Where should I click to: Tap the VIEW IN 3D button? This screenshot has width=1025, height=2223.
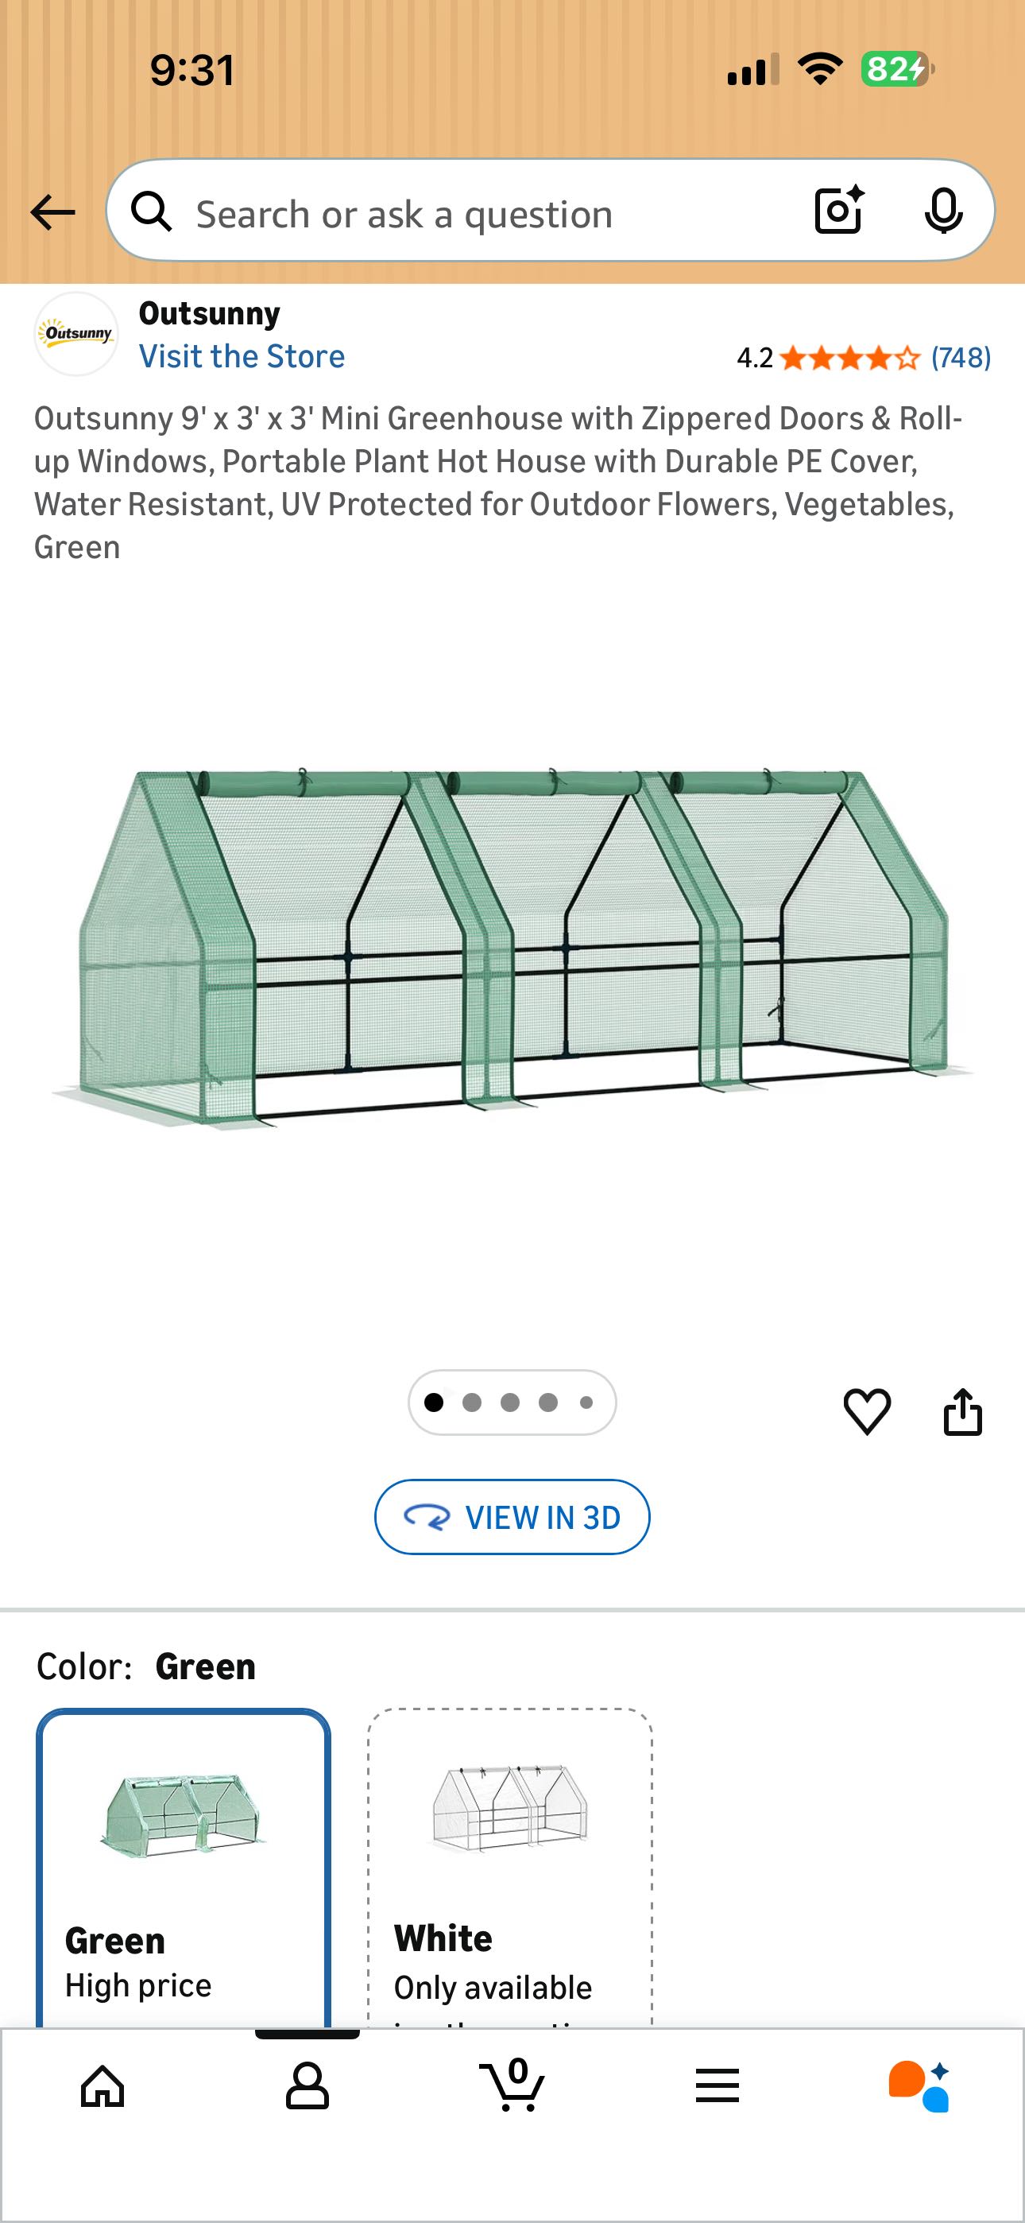[512, 1517]
